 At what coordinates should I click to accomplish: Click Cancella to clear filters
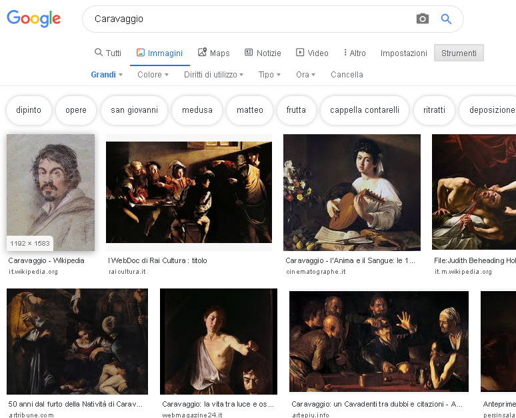pyautogui.click(x=347, y=75)
